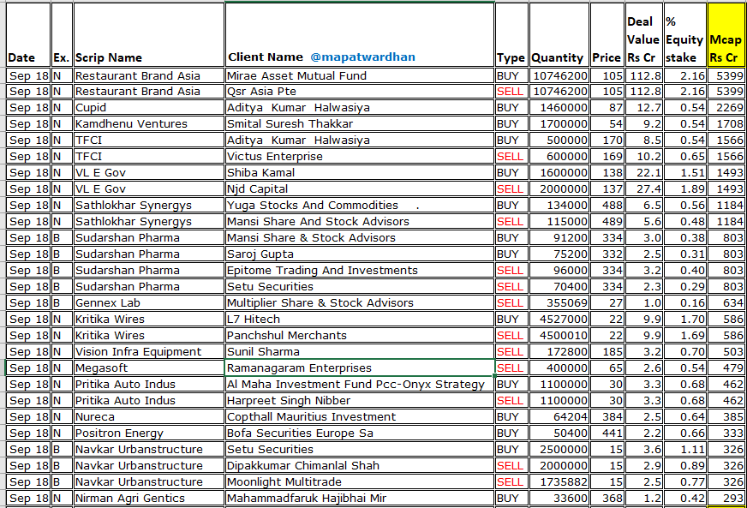Click the Qsr Asia Pte cell
Image resolution: width=747 pixels, height=508 pixels.
pos(360,92)
